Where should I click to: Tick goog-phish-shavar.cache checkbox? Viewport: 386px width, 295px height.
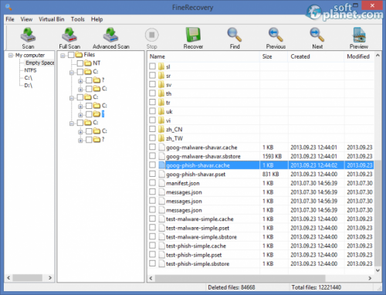(152, 164)
